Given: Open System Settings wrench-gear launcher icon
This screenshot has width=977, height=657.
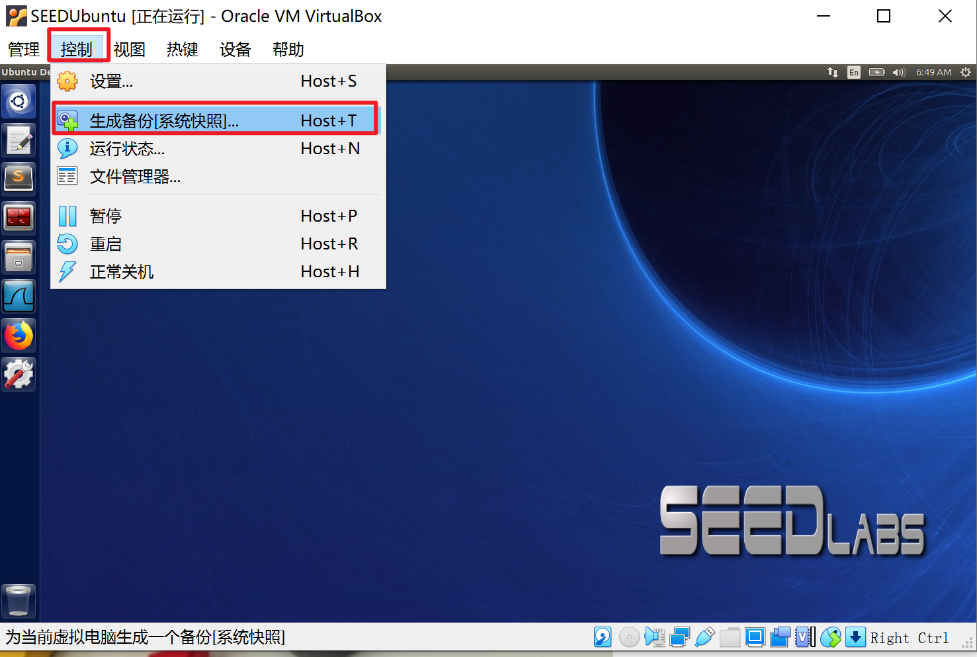Looking at the screenshot, I should pos(19,374).
